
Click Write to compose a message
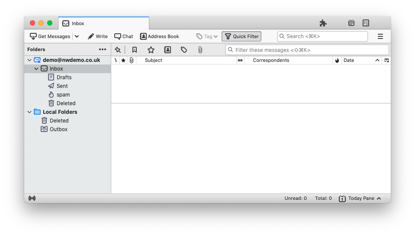(98, 36)
